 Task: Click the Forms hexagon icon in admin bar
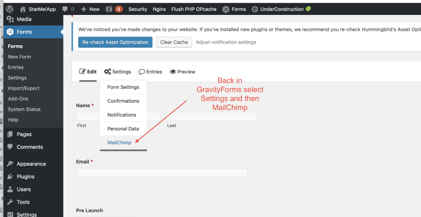[226, 9]
